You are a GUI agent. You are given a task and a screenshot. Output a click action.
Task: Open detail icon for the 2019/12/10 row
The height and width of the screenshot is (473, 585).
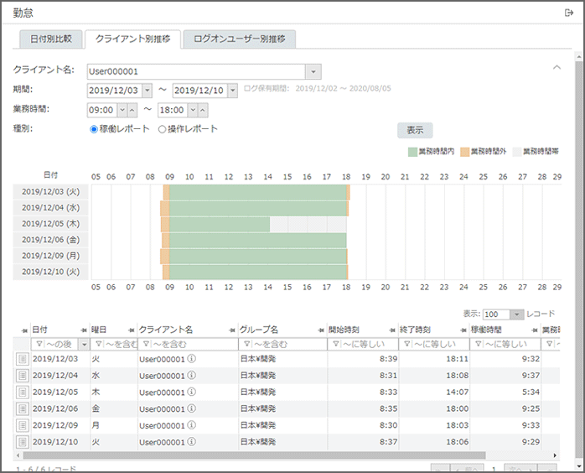23,440
